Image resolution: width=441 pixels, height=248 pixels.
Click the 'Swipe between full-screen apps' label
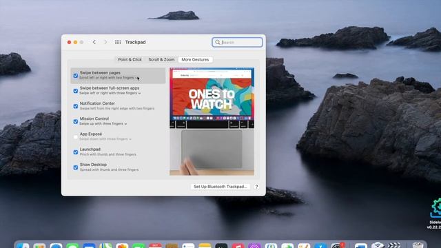(110, 88)
